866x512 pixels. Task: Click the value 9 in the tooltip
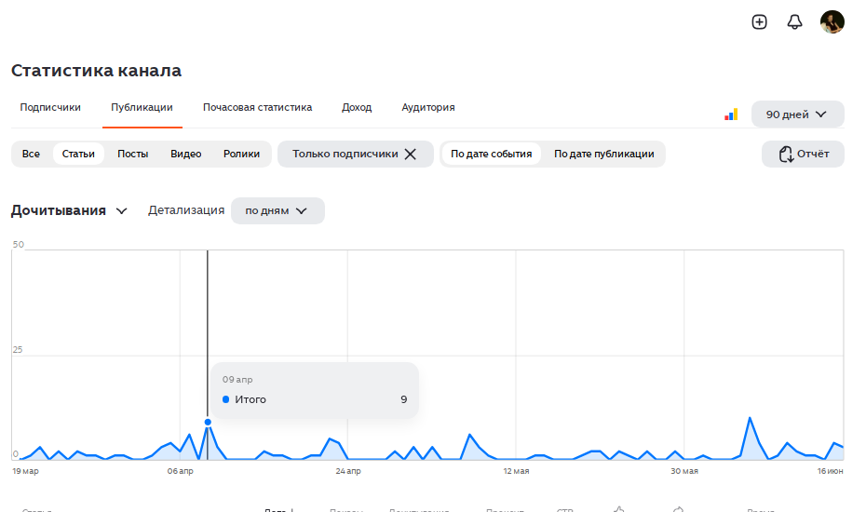(404, 399)
